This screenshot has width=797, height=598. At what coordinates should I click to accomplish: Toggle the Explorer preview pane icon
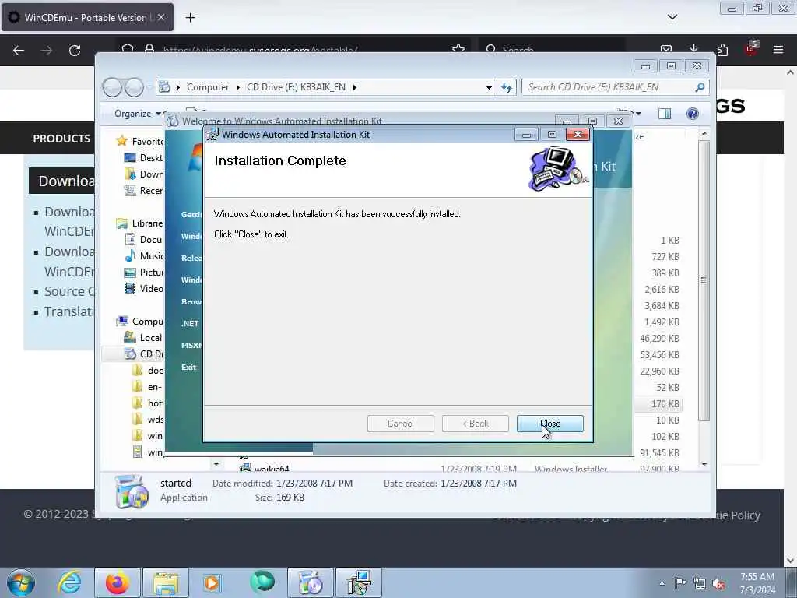point(665,114)
